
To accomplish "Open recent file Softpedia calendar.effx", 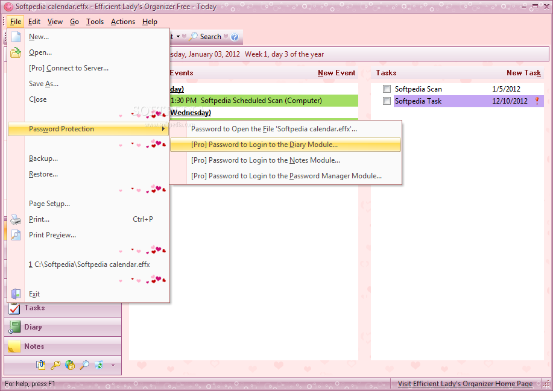I will (89, 264).
